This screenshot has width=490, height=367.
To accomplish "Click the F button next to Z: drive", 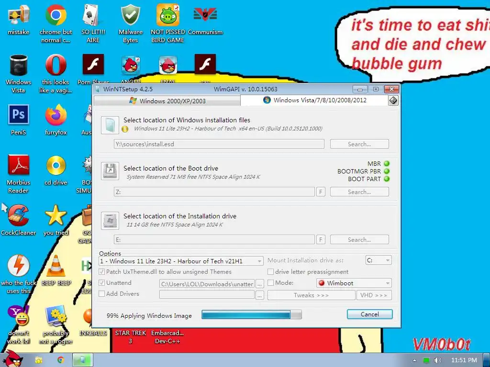I will [321, 192].
